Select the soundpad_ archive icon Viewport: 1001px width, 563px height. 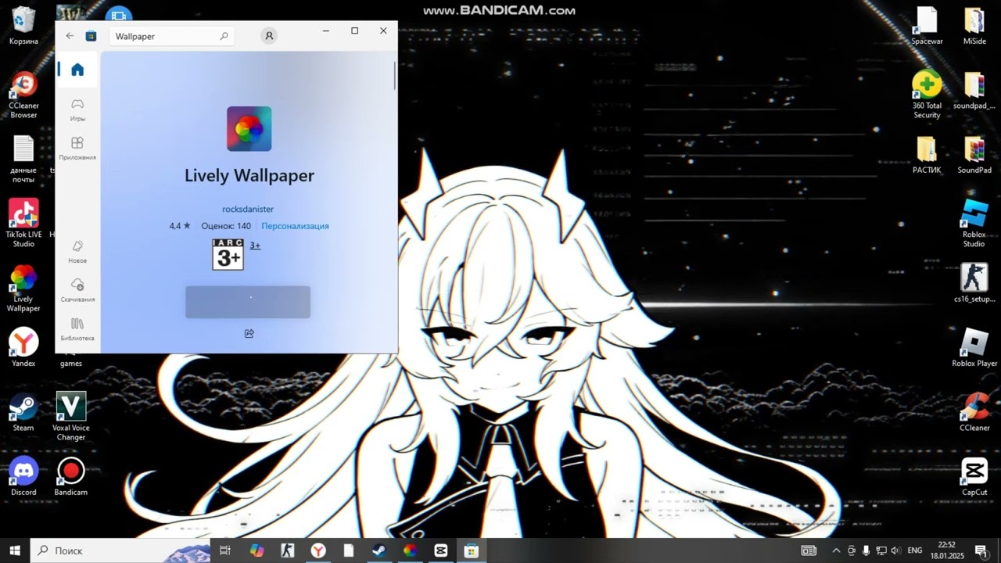coord(974,90)
